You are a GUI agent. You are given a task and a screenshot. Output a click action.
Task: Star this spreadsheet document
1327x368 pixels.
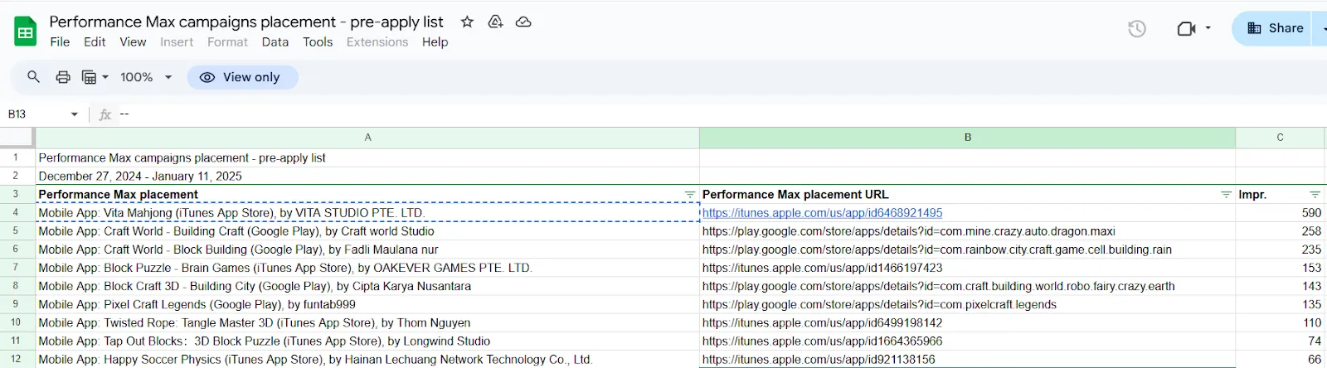[x=467, y=22]
